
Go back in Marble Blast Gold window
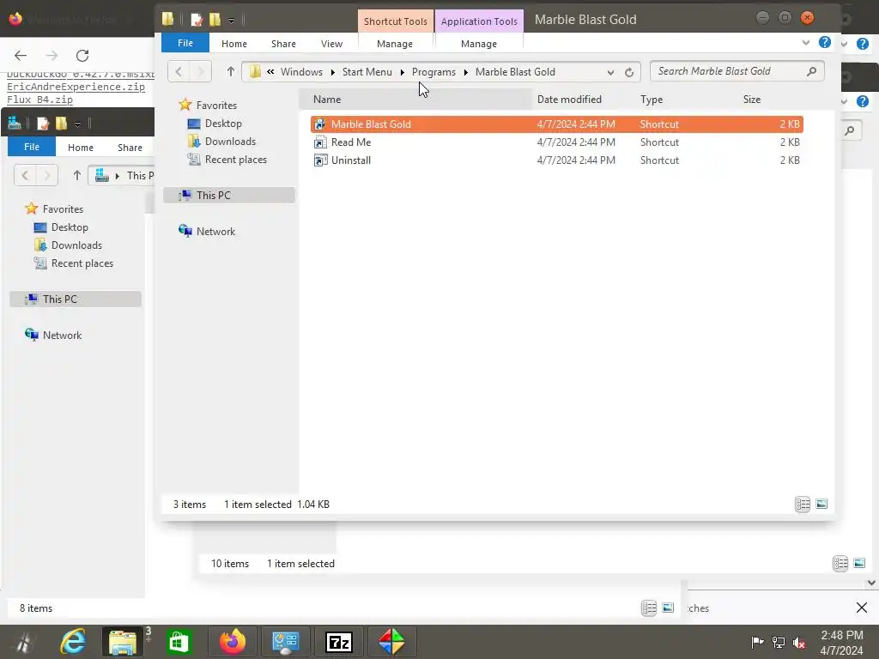[x=179, y=72]
